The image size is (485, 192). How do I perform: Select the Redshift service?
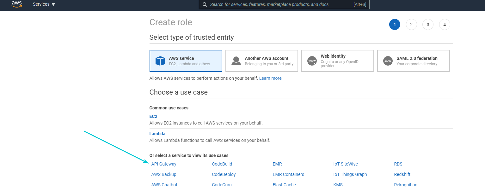402,174
